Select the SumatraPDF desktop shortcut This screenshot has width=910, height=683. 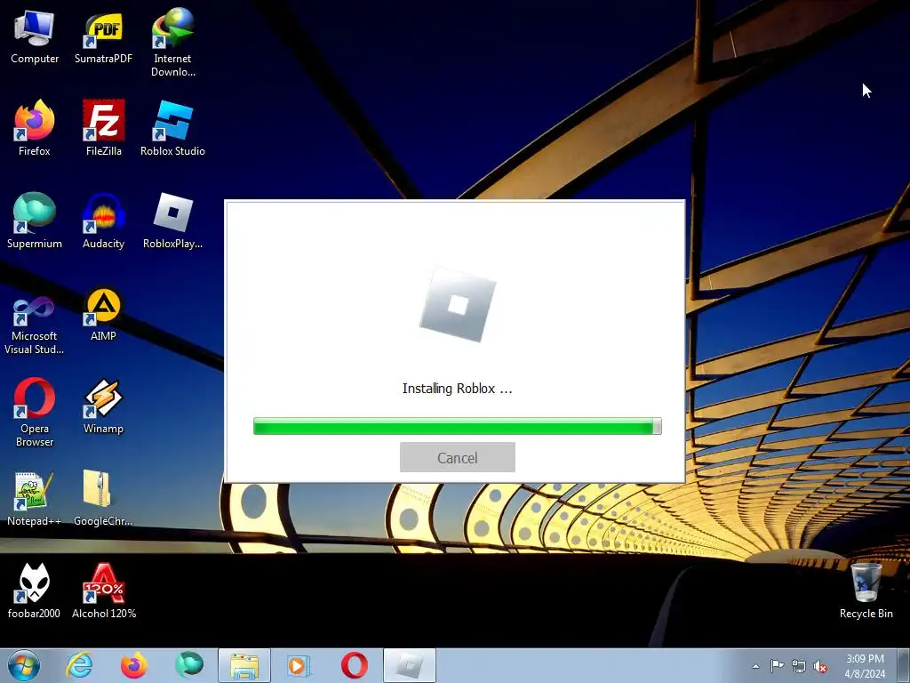coord(103,36)
